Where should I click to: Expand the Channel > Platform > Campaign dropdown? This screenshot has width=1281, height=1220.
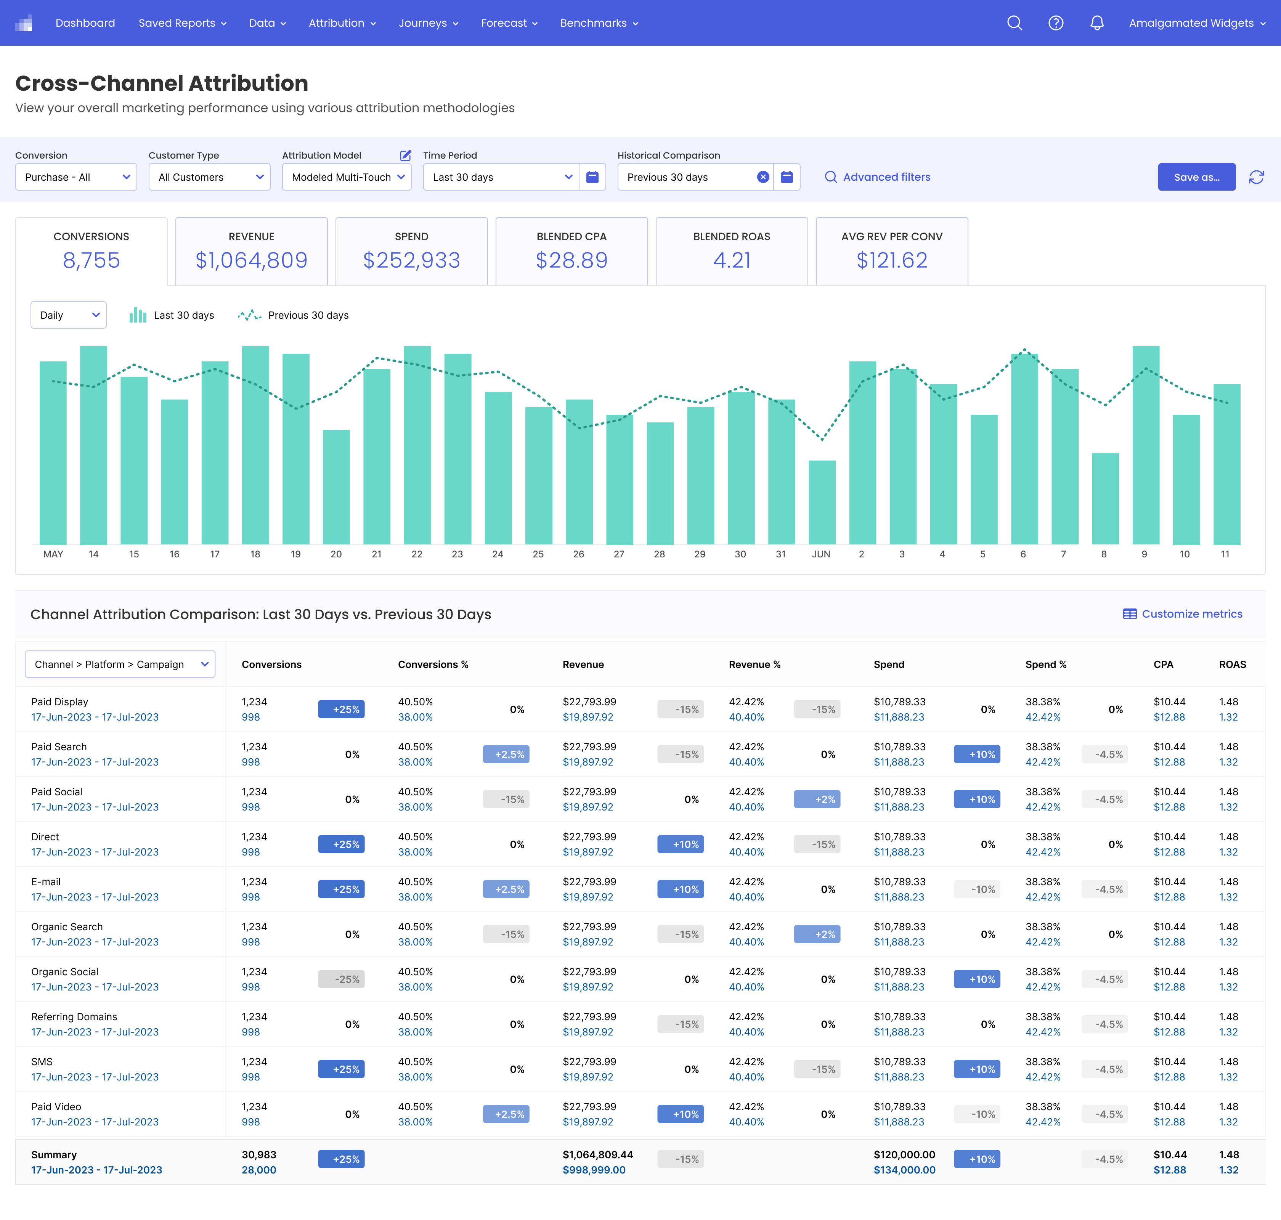tap(120, 664)
